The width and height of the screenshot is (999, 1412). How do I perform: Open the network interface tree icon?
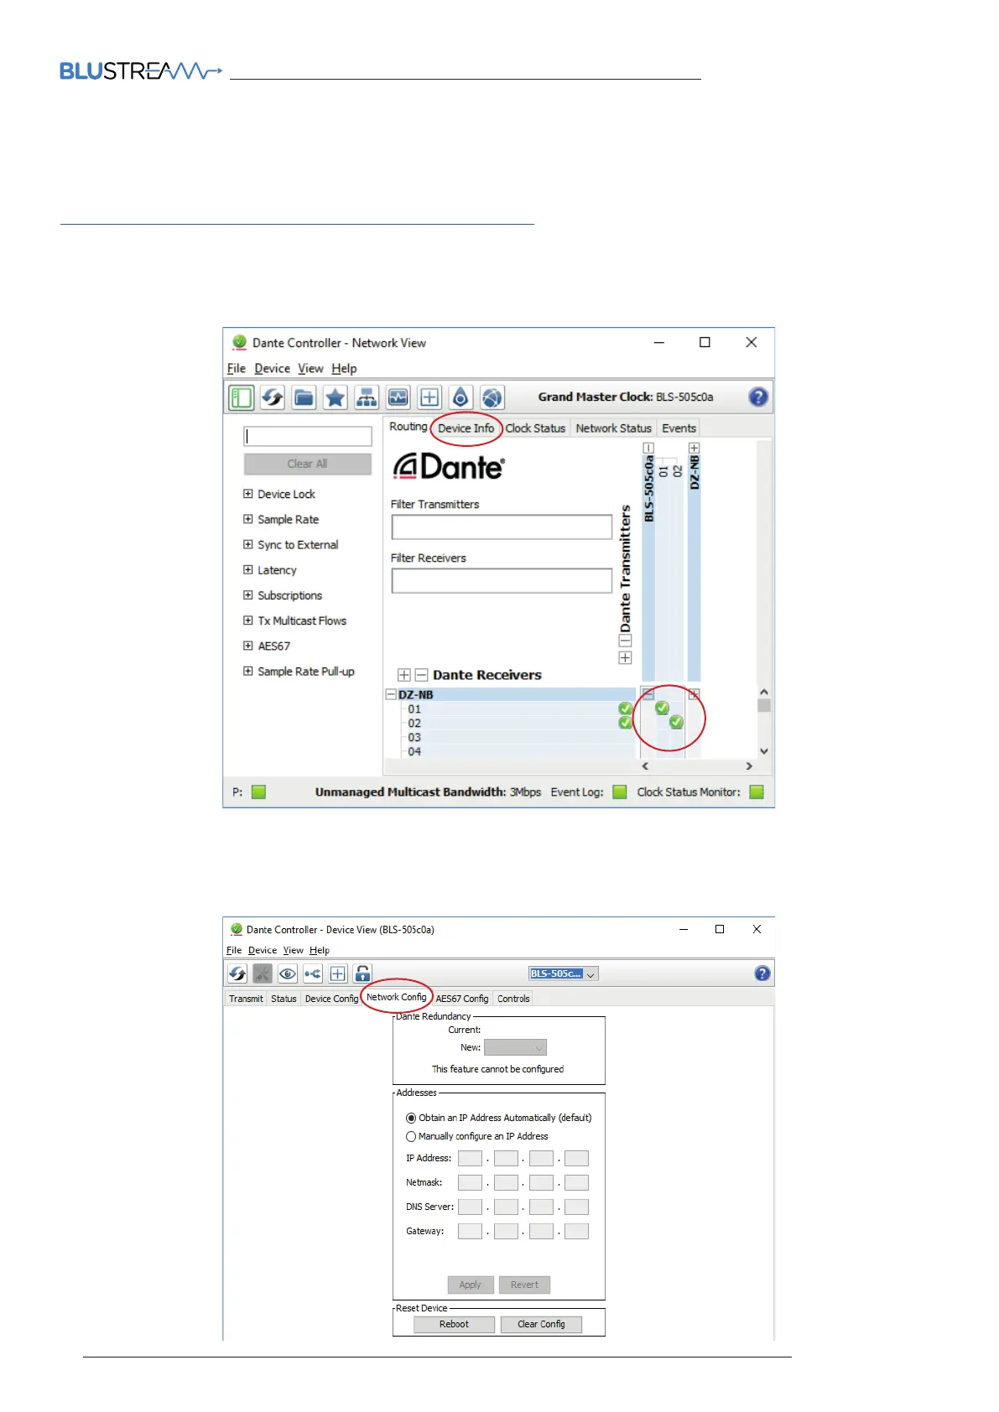367,397
